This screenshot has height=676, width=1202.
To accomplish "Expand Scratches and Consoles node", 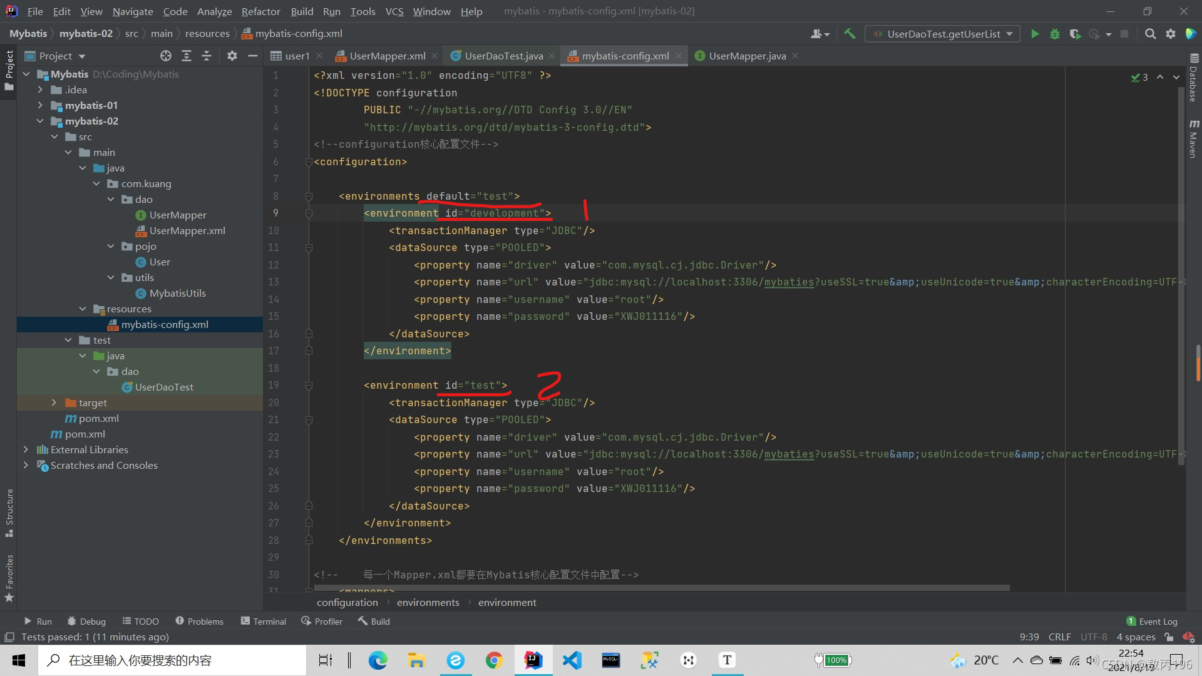I will [26, 465].
